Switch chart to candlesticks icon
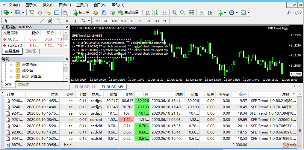 [x=156, y=13]
